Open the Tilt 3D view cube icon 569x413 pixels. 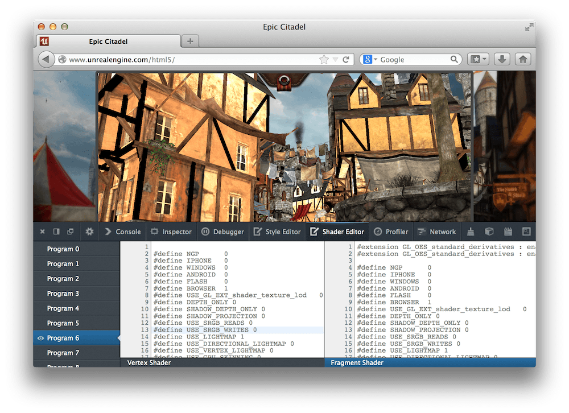coord(489,232)
